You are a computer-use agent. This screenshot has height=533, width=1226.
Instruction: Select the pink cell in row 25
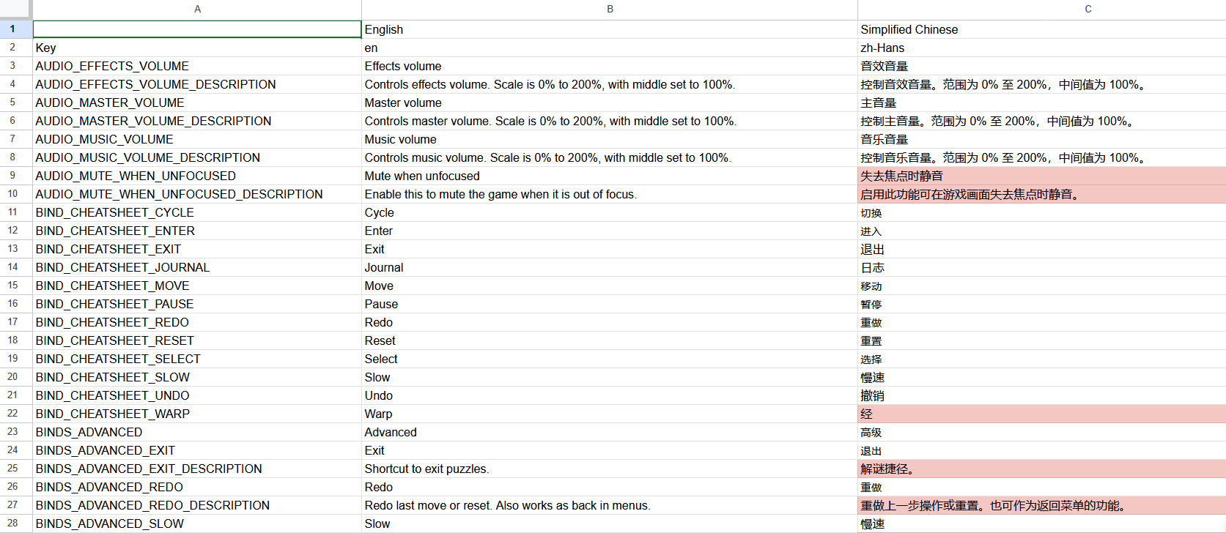1041,469
